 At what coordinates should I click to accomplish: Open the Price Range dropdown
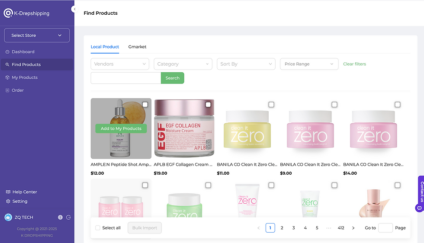pyautogui.click(x=309, y=64)
